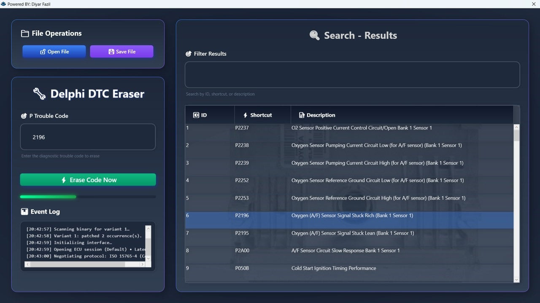Viewport: 540px width, 303px height.
Task: Click the folder icon beside File Operations
Action: (25, 34)
